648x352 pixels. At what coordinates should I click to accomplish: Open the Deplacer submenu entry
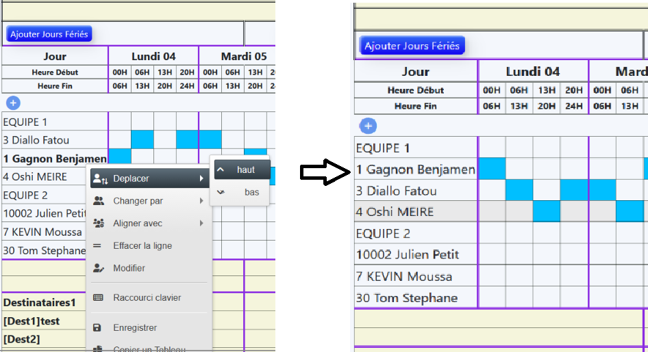149,178
